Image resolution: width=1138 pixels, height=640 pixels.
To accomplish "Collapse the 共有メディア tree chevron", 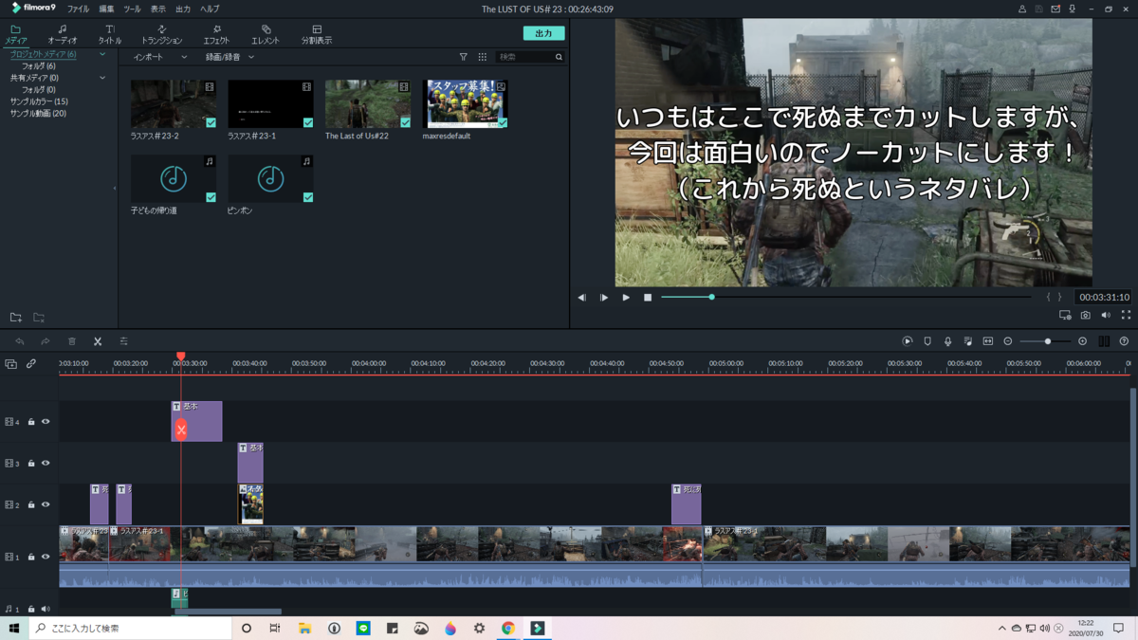I will 102,78.
